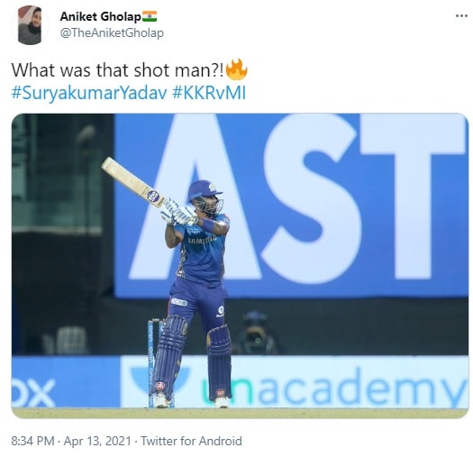The height and width of the screenshot is (457, 473).
Task: Click the Apr 13, 2021 date
Action: click(97, 441)
